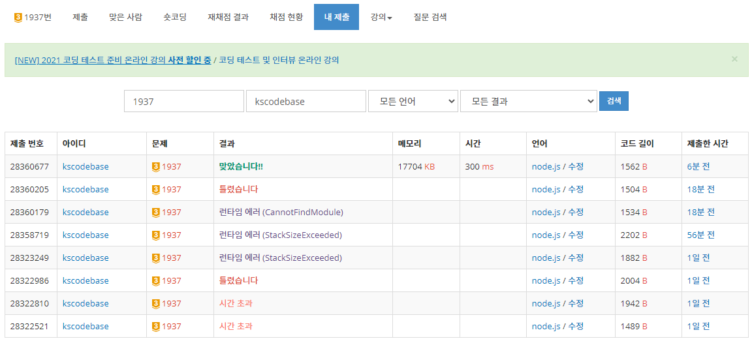This screenshot has width=752, height=341.
Task: Click 수정 for submission 28322986
Action: 576,280
